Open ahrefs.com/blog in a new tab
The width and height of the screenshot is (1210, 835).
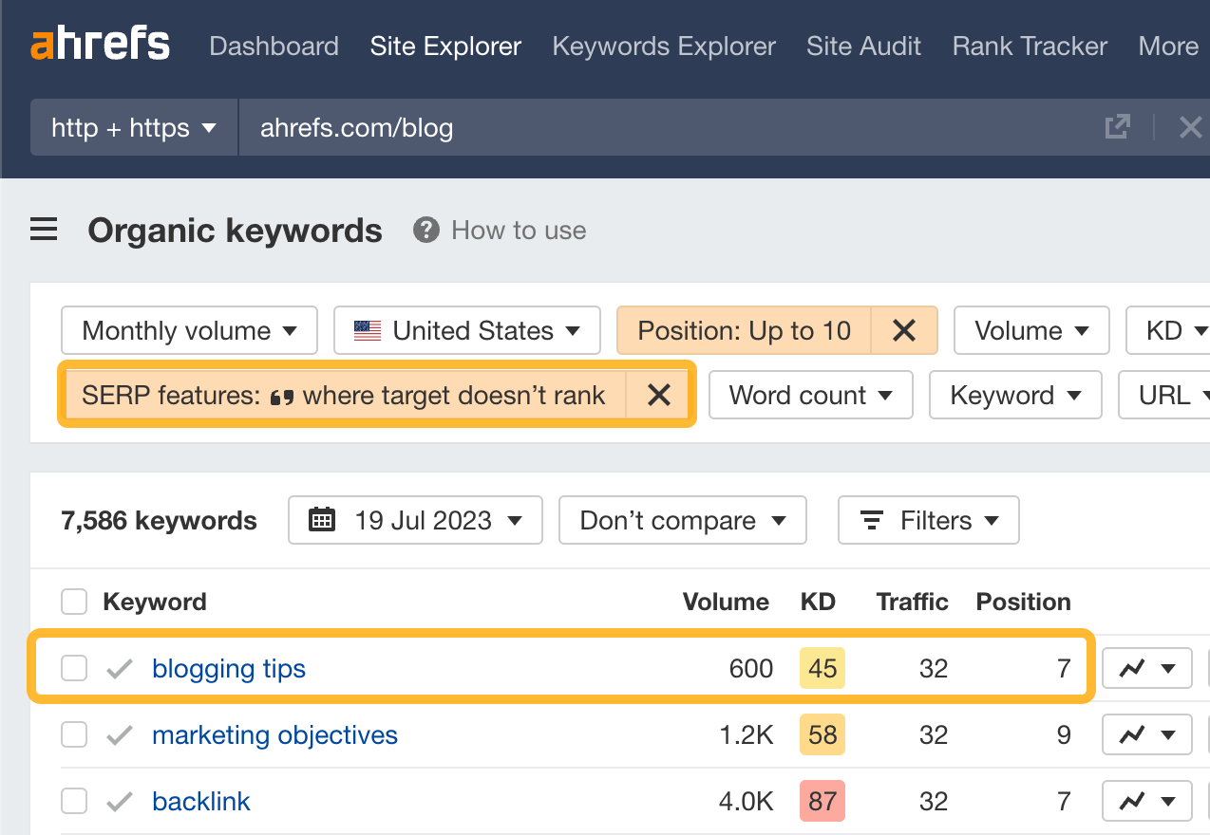pyautogui.click(x=1118, y=126)
